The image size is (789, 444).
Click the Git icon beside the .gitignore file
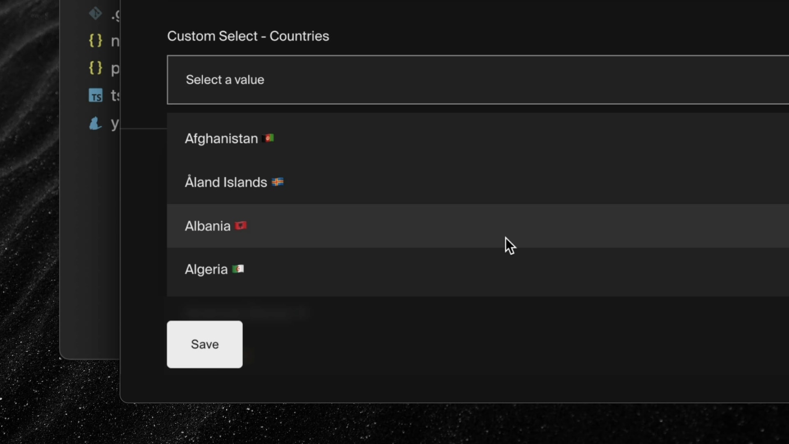click(95, 13)
